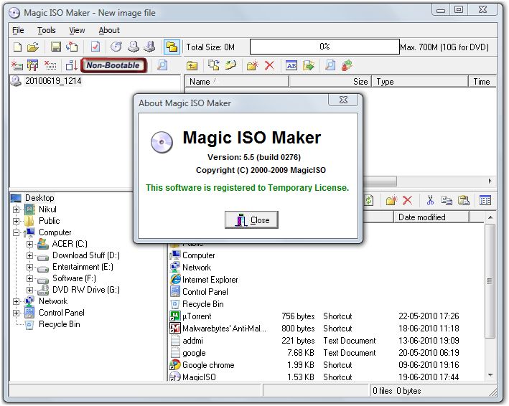Viewport: 509px width, 406px height.
Task: Click the Close button in About dialog
Action: pyautogui.click(x=251, y=220)
